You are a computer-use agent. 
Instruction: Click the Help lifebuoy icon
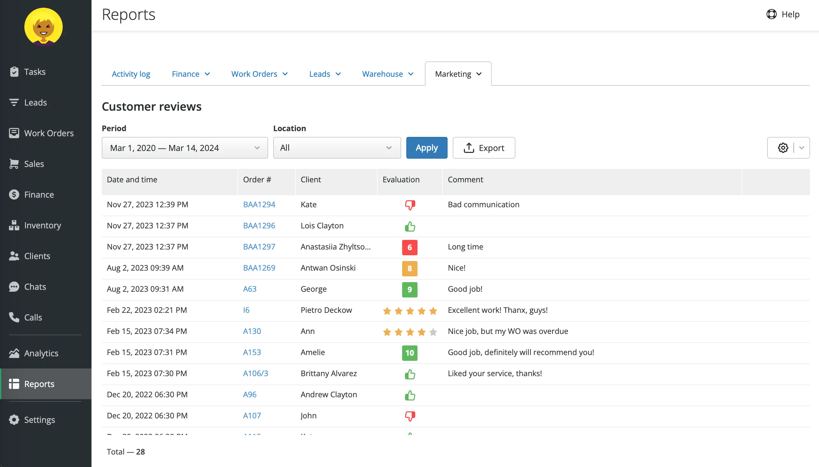pyautogui.click(x=771, y=14)
